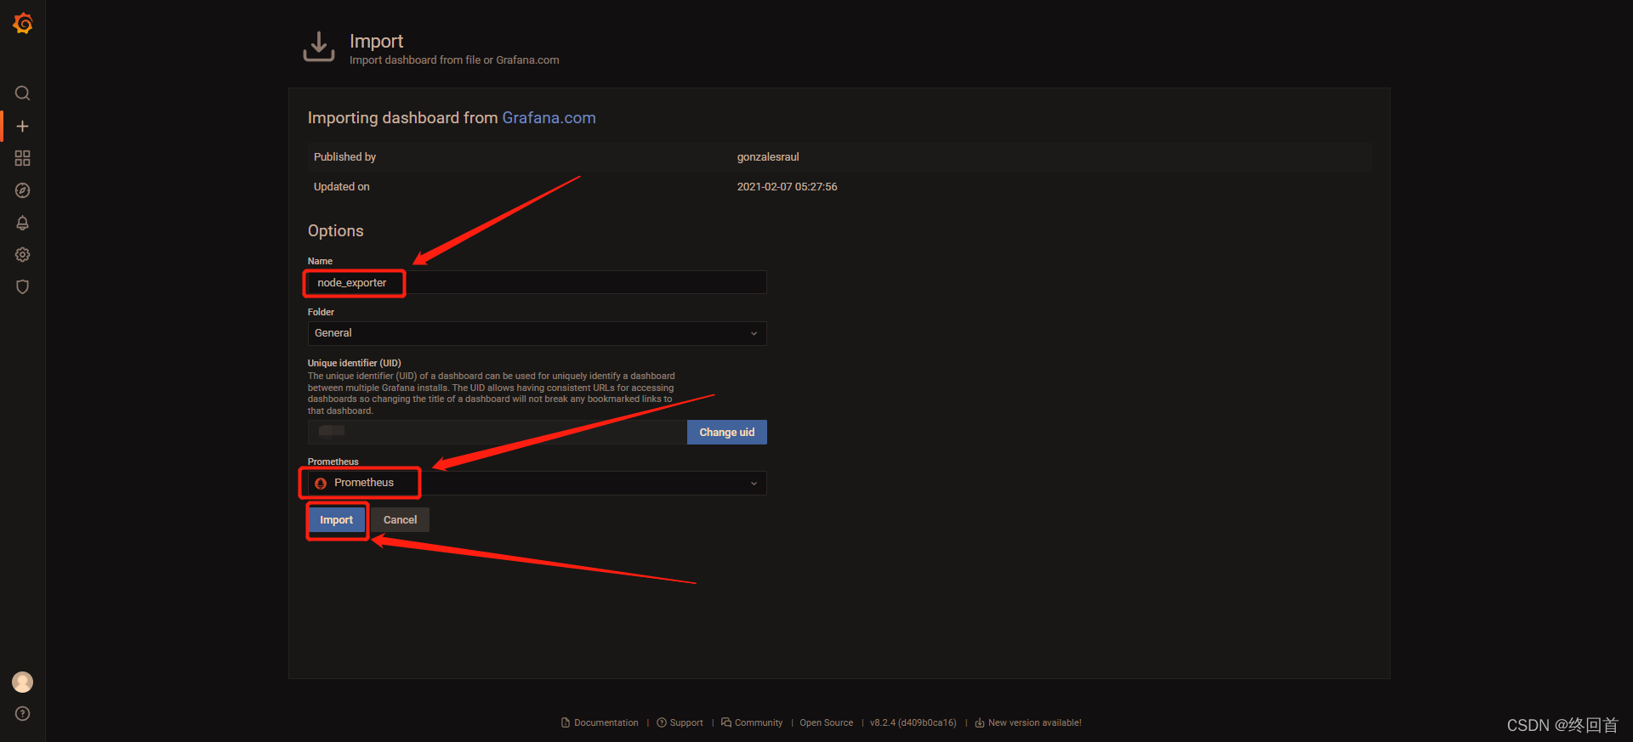Viewport: 1633px width, 742px height.
Task: Click the Documentation file icon in footer
Action: pyautogui.click(x=566, y=722)
